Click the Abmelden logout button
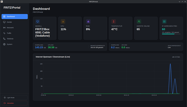187x107 pixels. [x=15, y=103]
